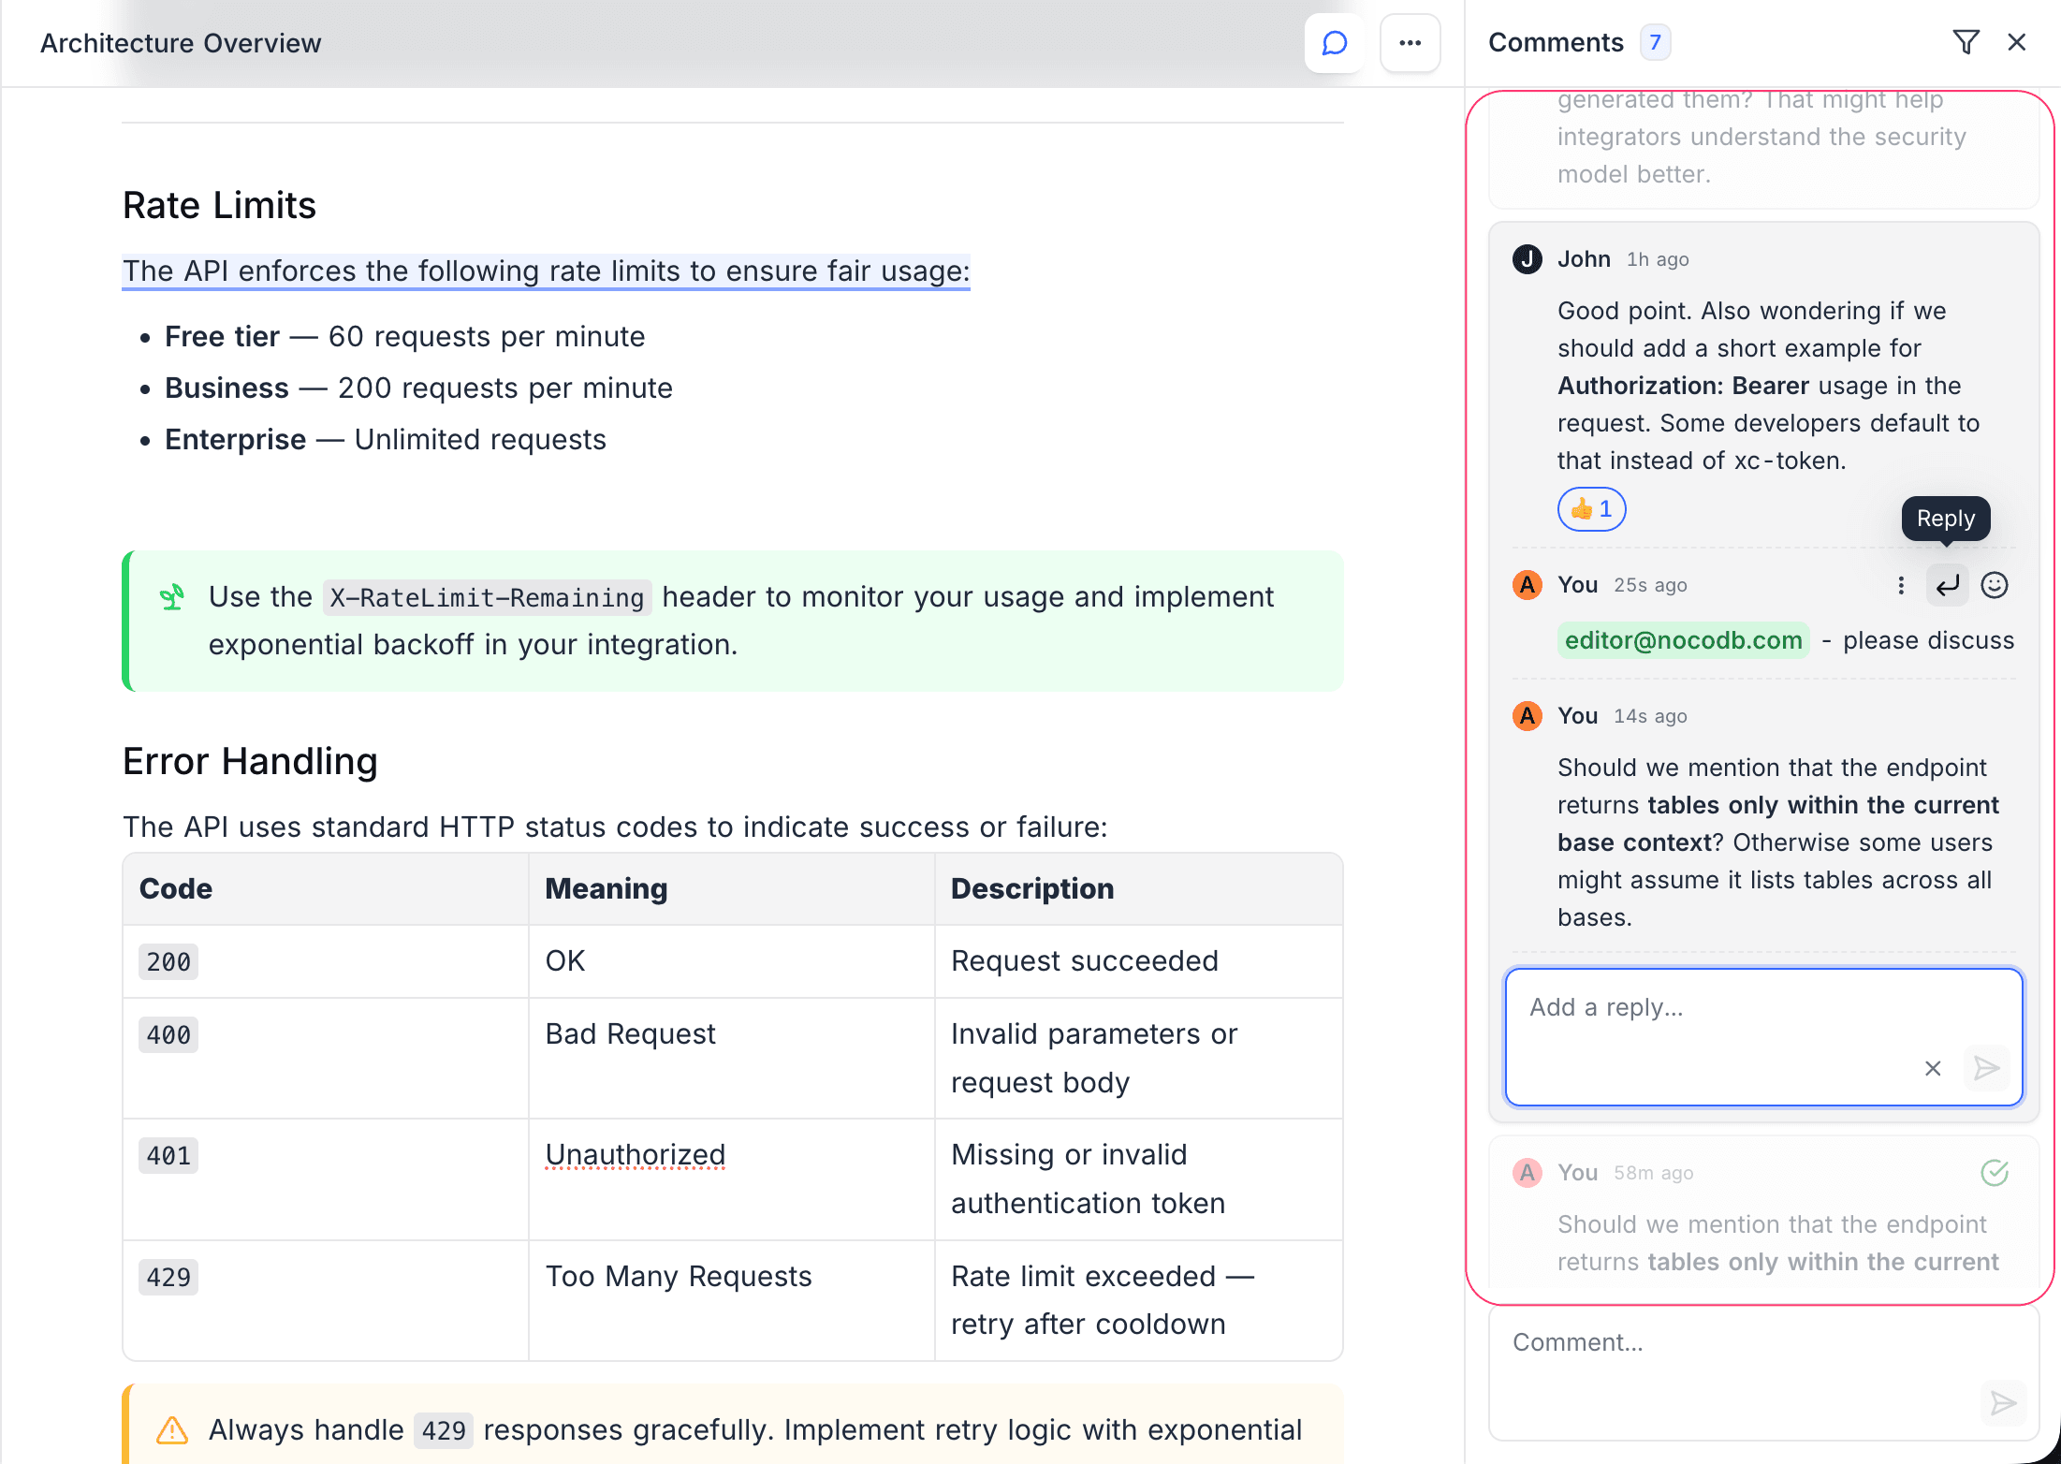
Task: Click the seedling icon in the green callout
Action: [x=172, y=596]
